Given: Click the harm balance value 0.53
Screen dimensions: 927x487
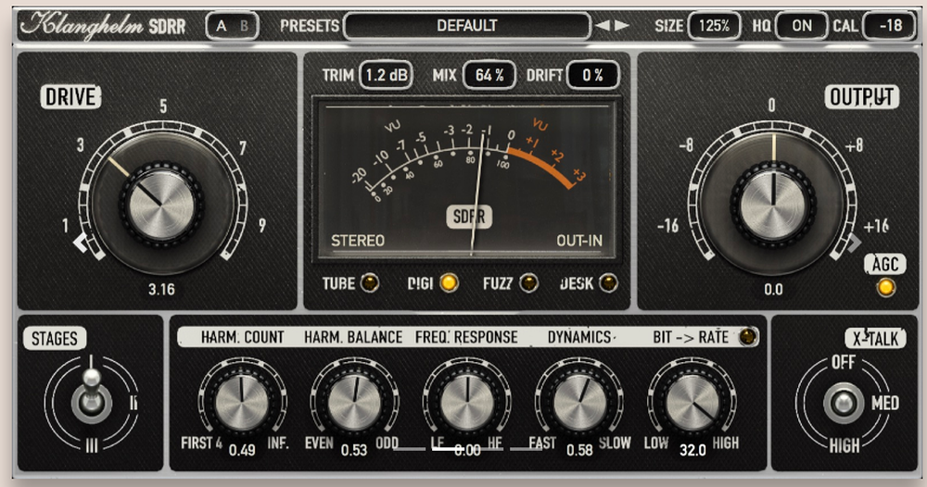Looking at the screenshot, I should coord(354,450).
